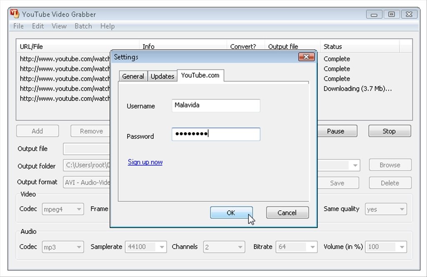The height and width of the screenshot is (277, 427).
Task: Browse for an output folder
Action: point(390,165)
